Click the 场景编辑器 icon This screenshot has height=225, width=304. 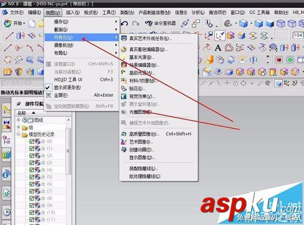pyautogui.click(x=124, y=65)
